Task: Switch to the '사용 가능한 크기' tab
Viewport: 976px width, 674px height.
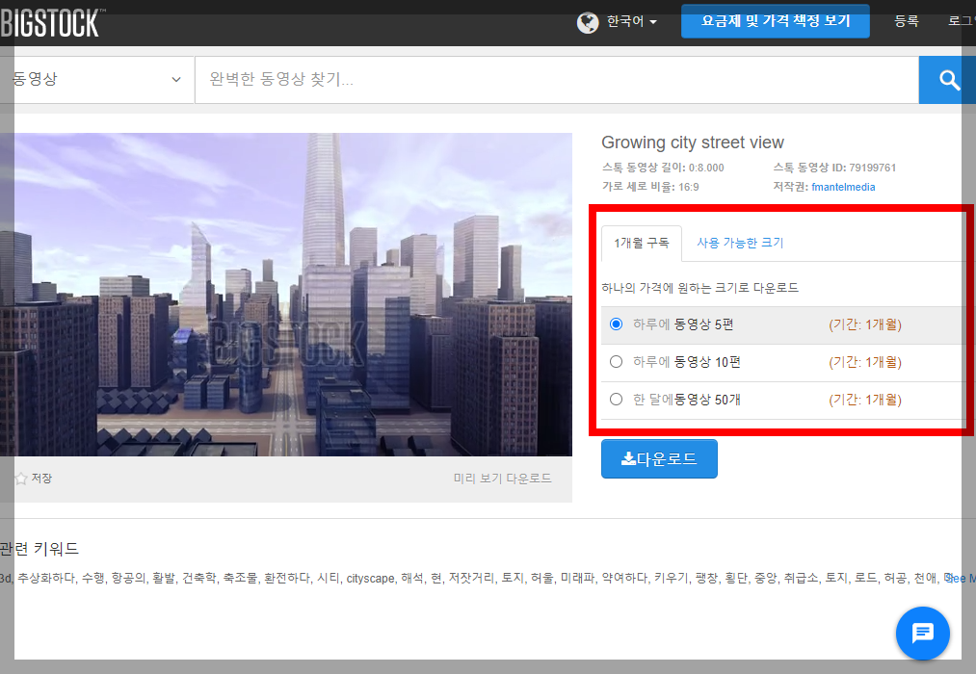Action: coord(739,244)
